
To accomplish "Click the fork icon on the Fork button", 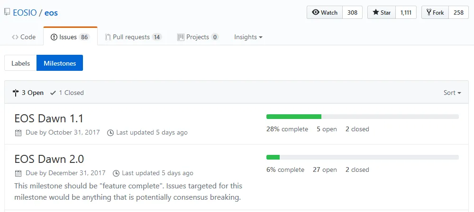I will pos(428,12).
